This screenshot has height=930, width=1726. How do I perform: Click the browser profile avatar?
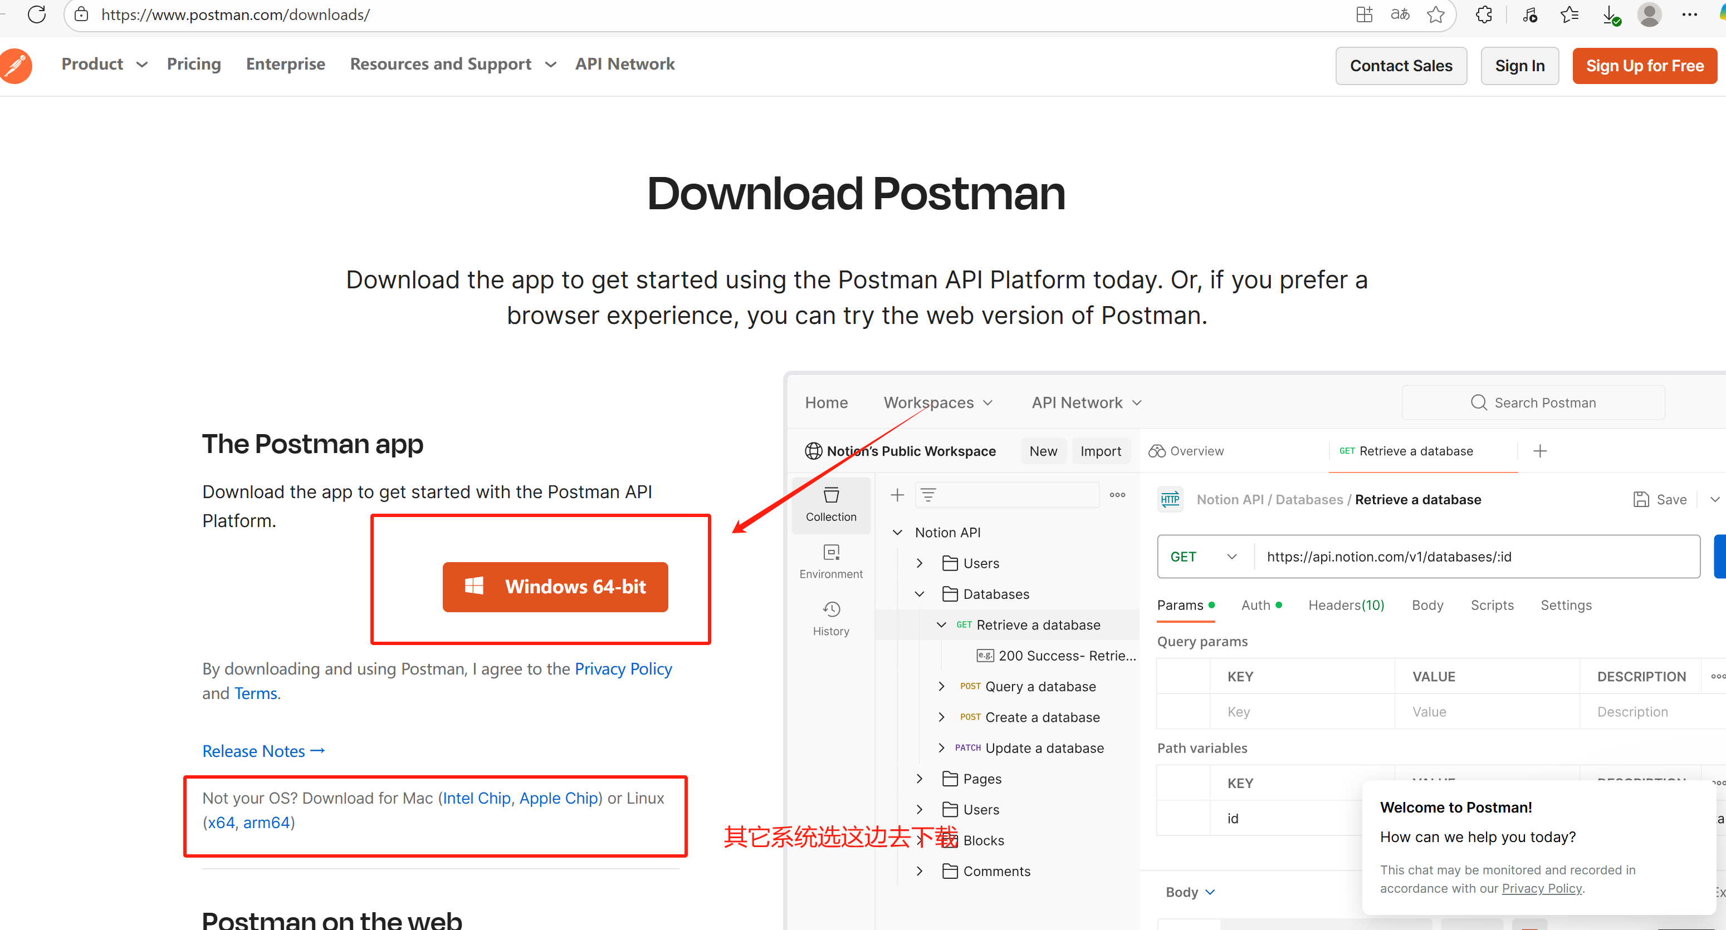(1649, 14)
